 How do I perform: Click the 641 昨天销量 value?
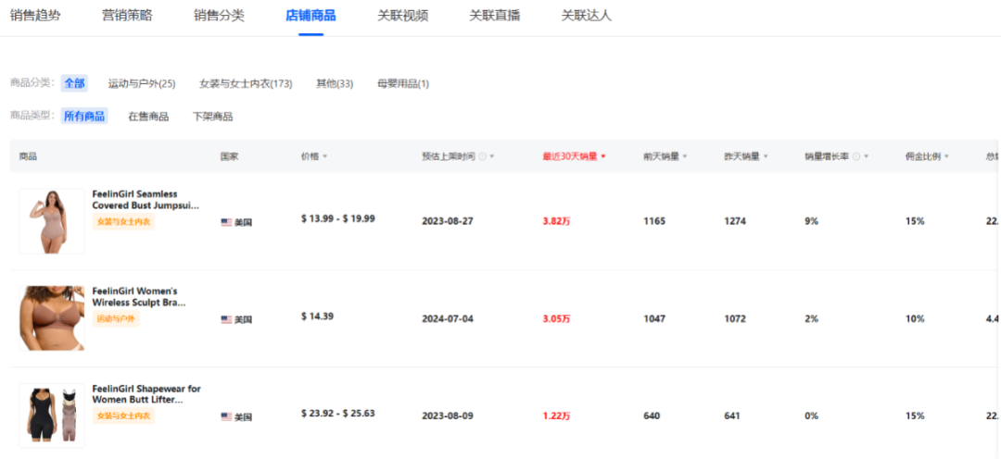732,416
